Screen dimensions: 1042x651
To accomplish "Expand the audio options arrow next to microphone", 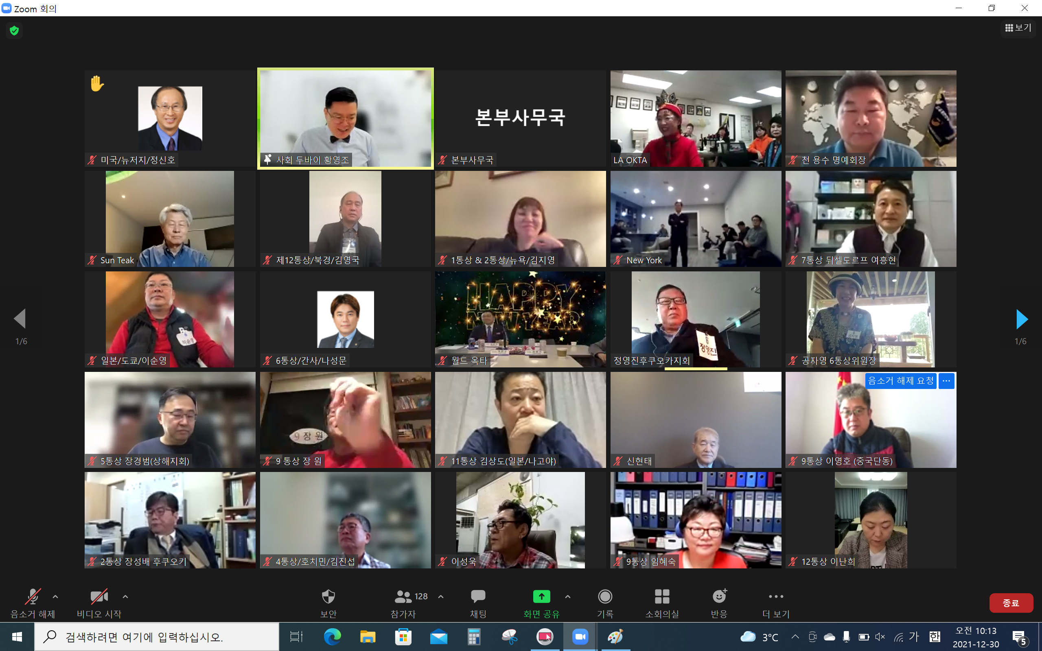I will click(x=55, y=597).
